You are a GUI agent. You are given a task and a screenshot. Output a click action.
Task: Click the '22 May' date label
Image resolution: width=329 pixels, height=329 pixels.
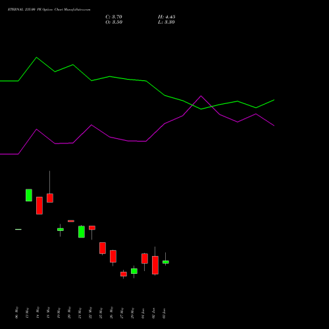(x=91, y=313)
